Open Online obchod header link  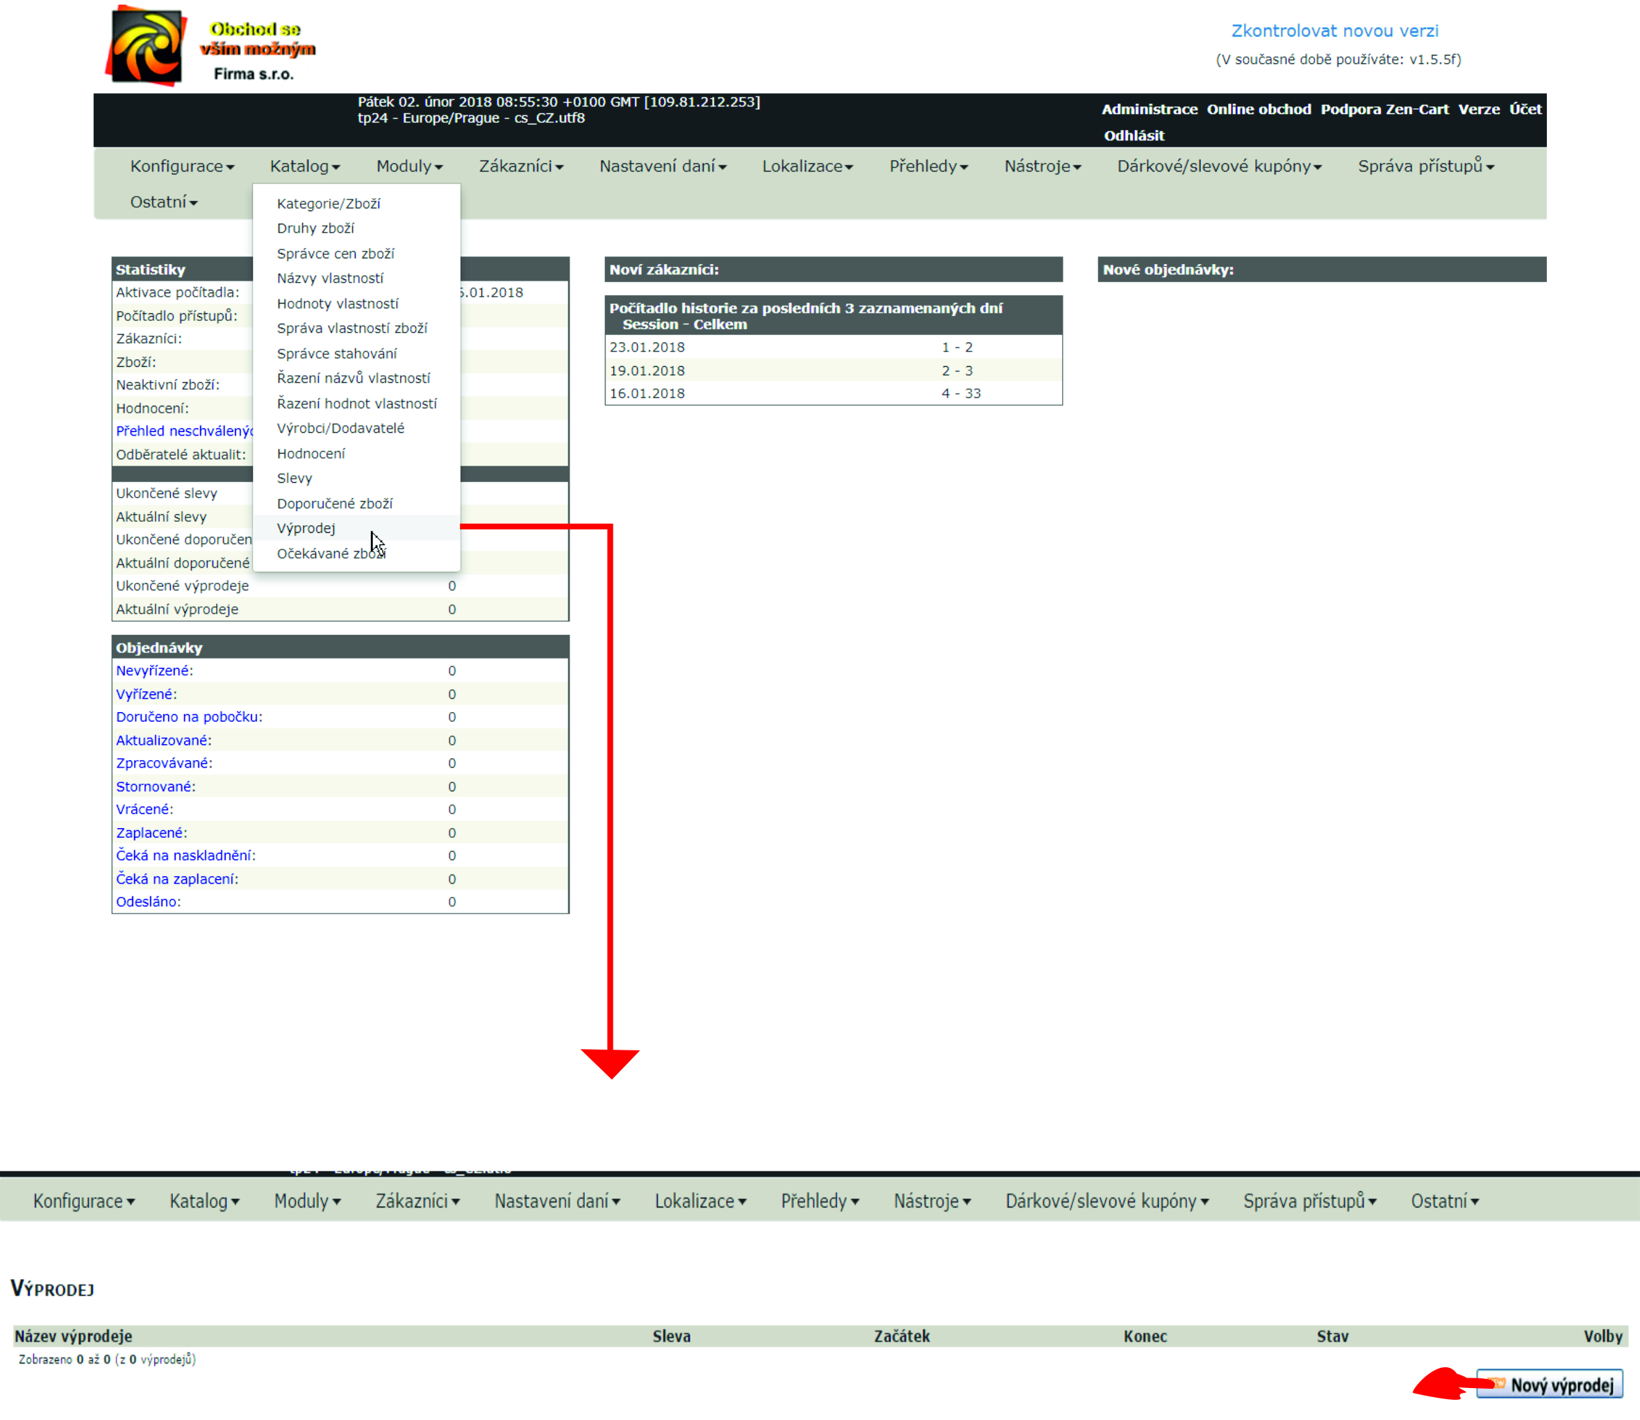1258,109
